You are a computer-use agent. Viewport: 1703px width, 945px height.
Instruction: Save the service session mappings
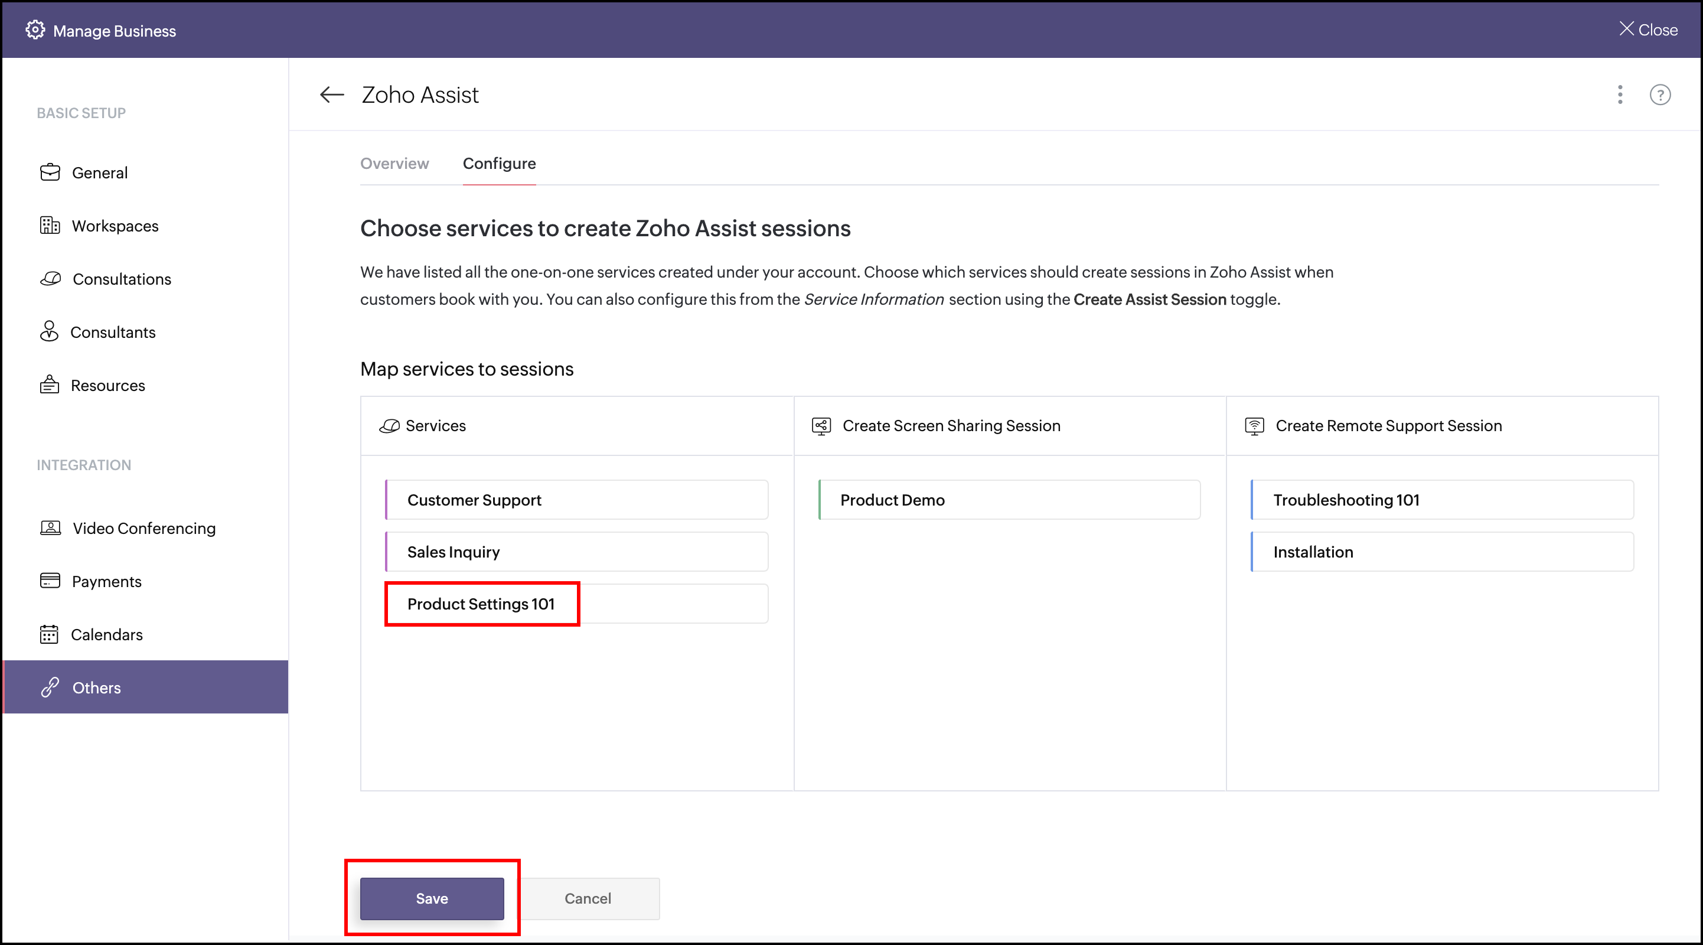432,898
